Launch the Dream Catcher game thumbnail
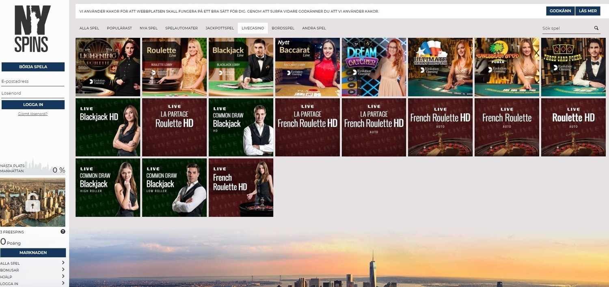This screenshot has width=609, height=287. coord(374,67)
